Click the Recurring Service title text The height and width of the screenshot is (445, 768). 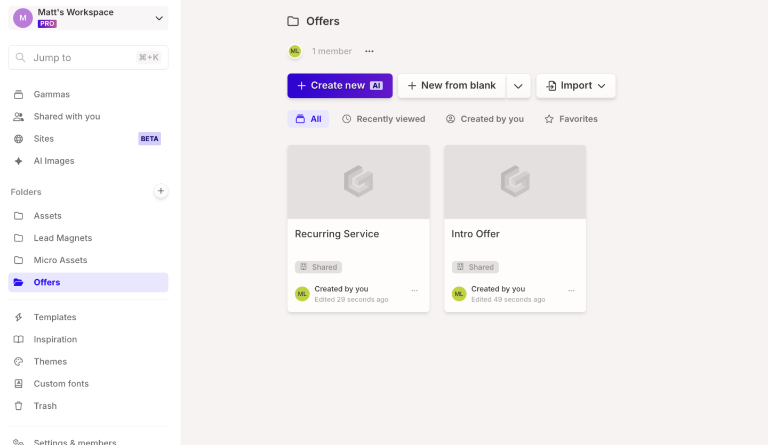[337, 234]
